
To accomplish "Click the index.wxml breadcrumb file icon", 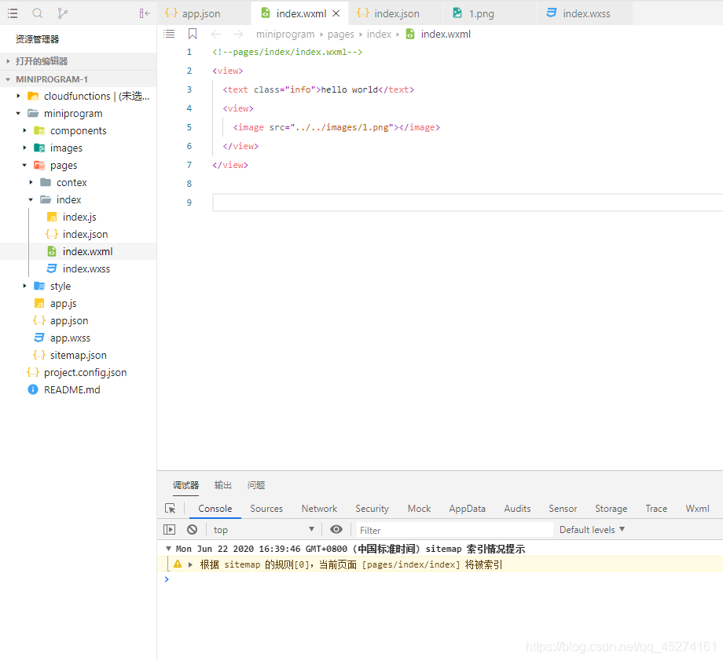I will pyautogui.click(x=410, y=34).
